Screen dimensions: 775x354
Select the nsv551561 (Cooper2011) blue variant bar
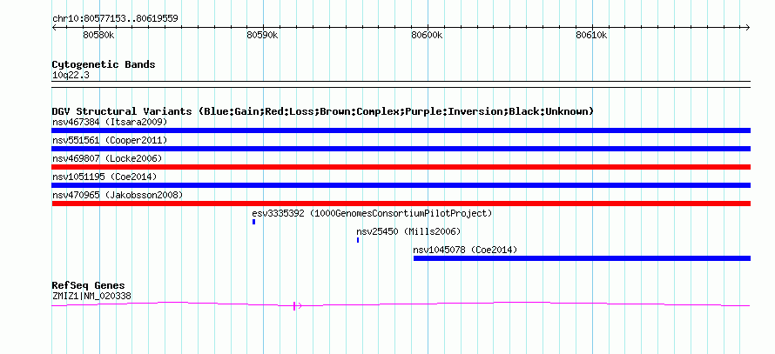tap(401, 149)
